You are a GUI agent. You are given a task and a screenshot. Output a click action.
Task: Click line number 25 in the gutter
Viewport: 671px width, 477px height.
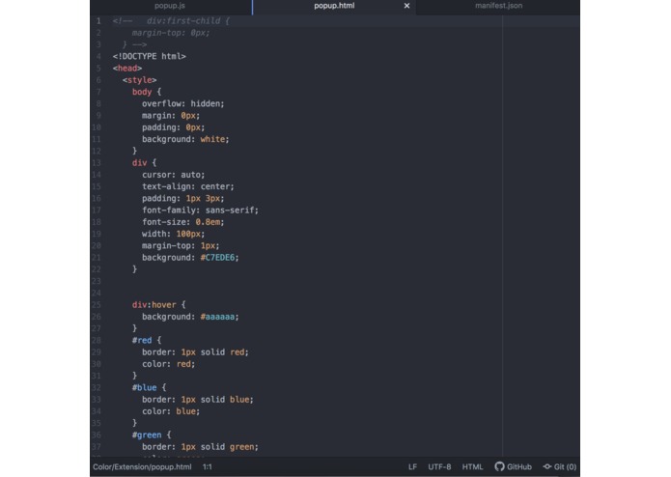click(x=97, y=305)
